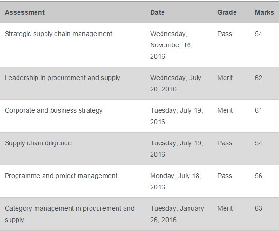Image resolution: width=279 pixels, height=231 pixels.
Task: Click the November 16, 2016 date cell
Action: coord(171,45)
